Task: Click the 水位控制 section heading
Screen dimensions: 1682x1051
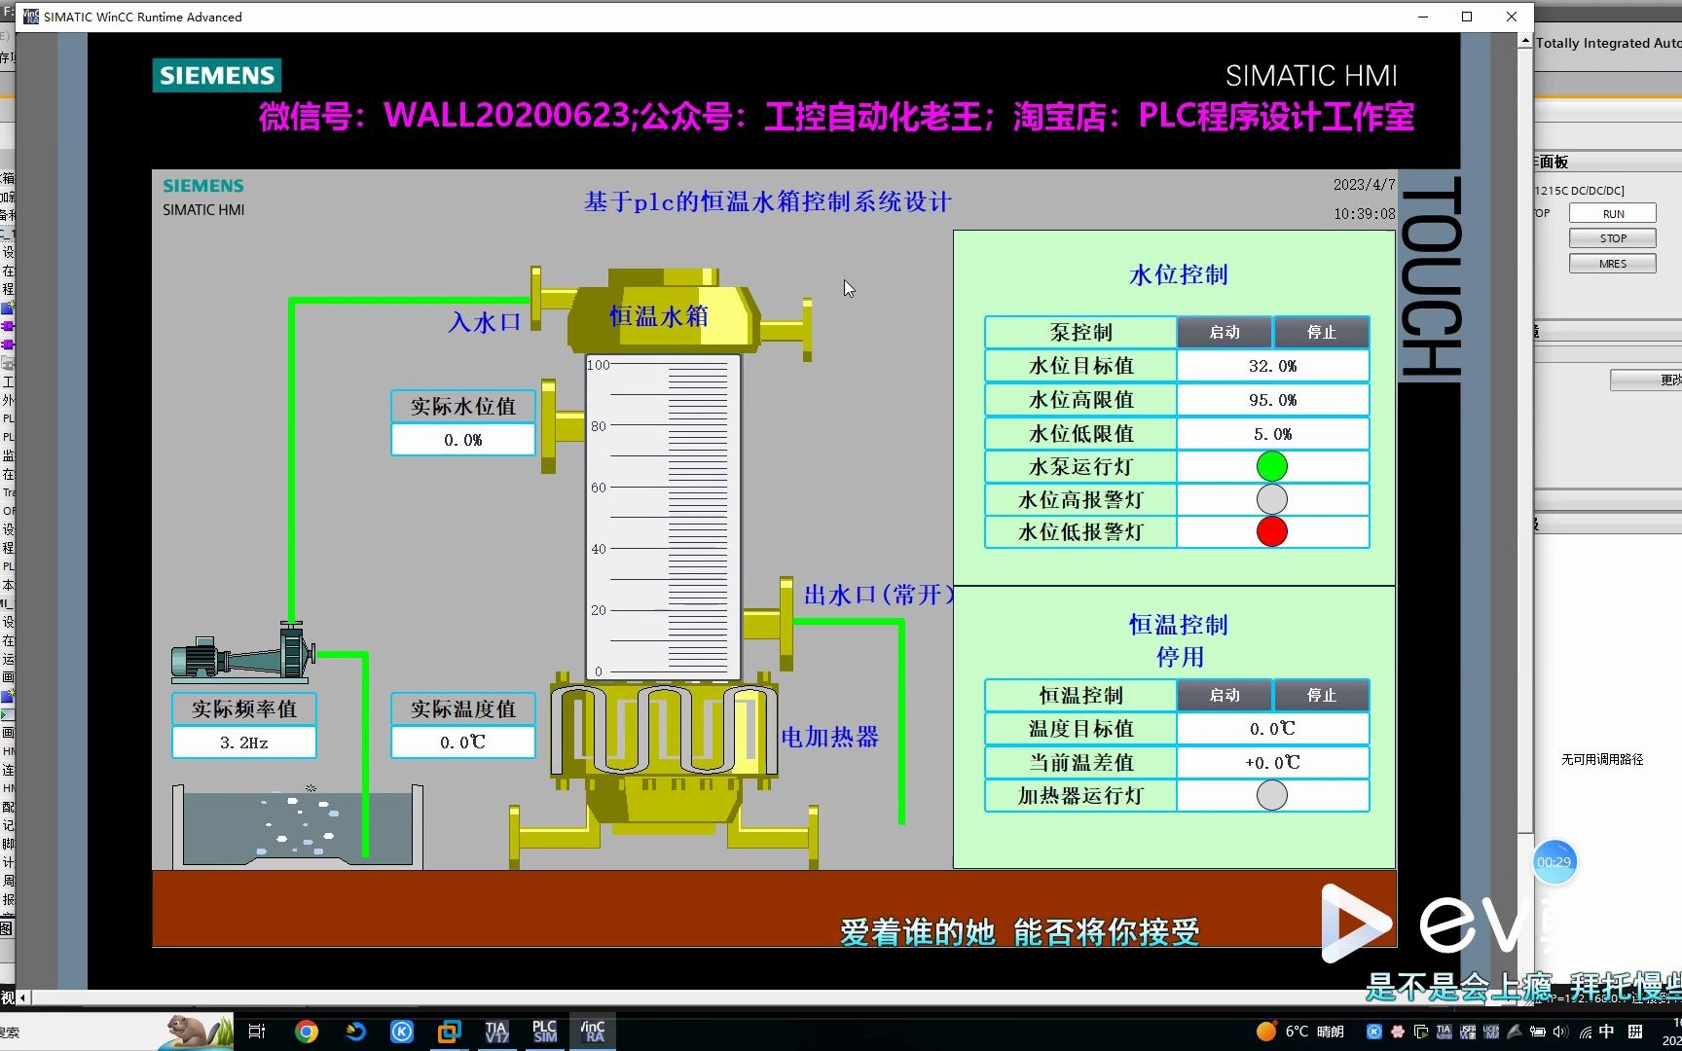Action: click(x=1178, y=274)
